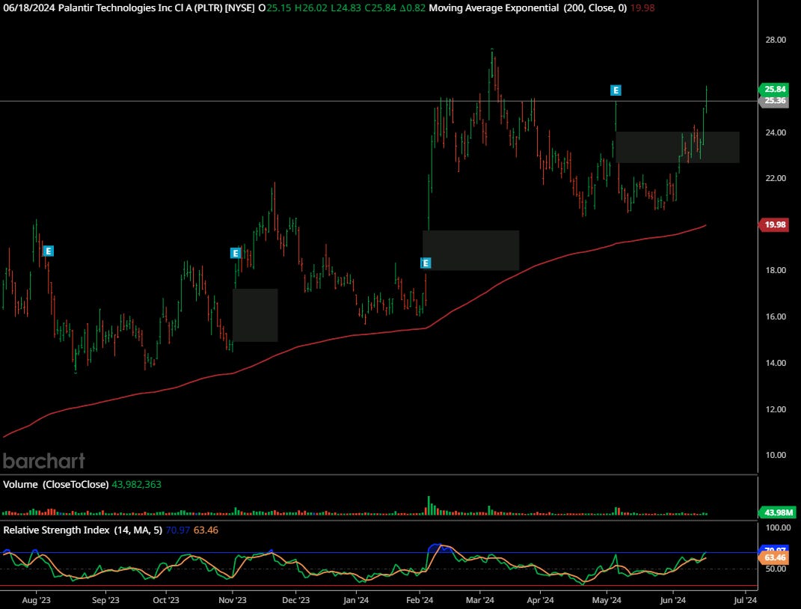Viewport: 801px width, 609px height.
Task: Click the 50.00 RSI axis label
Action: (x=776, y=569)
